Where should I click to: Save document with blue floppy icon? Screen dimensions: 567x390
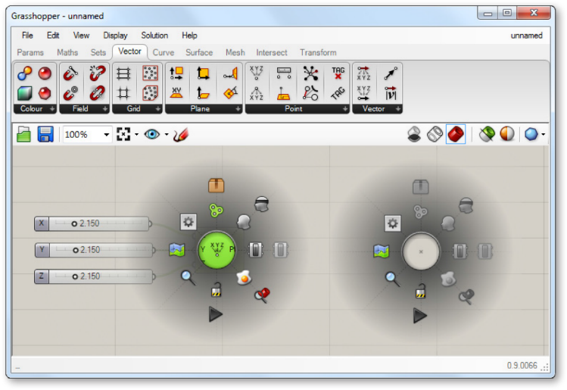point(45,134)
